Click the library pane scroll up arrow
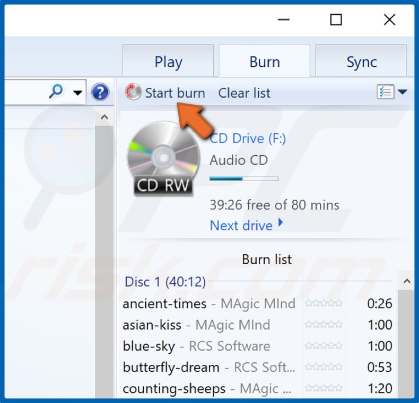 104,117
